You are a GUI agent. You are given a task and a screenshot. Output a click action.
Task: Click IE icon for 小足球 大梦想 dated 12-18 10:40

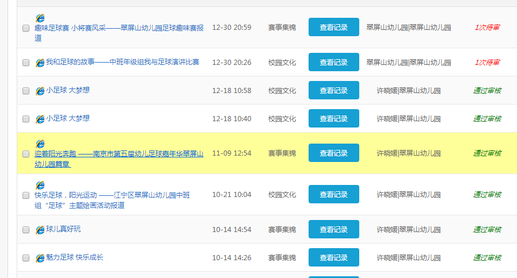(40, 119)
